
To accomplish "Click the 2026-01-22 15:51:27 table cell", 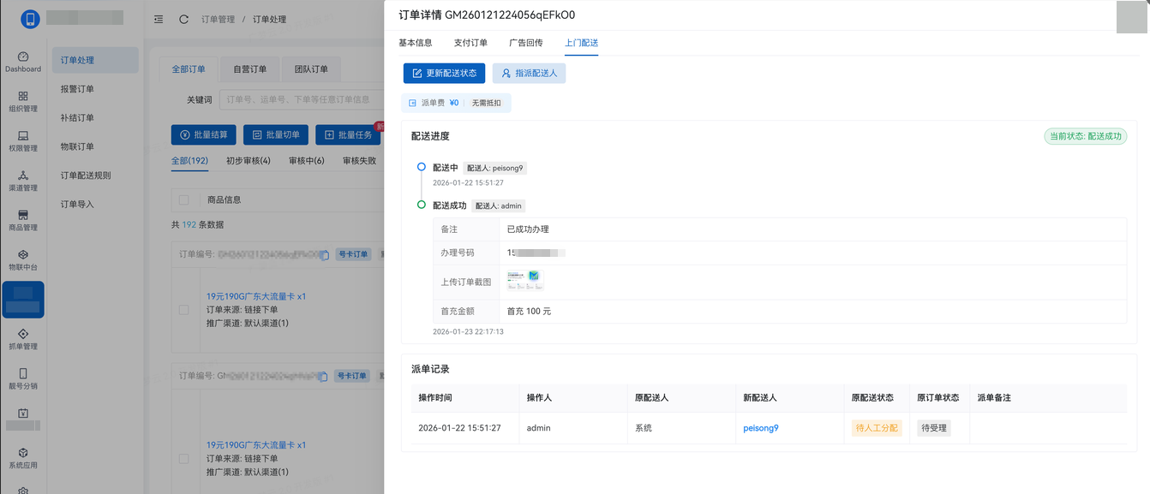I will 459,428.
